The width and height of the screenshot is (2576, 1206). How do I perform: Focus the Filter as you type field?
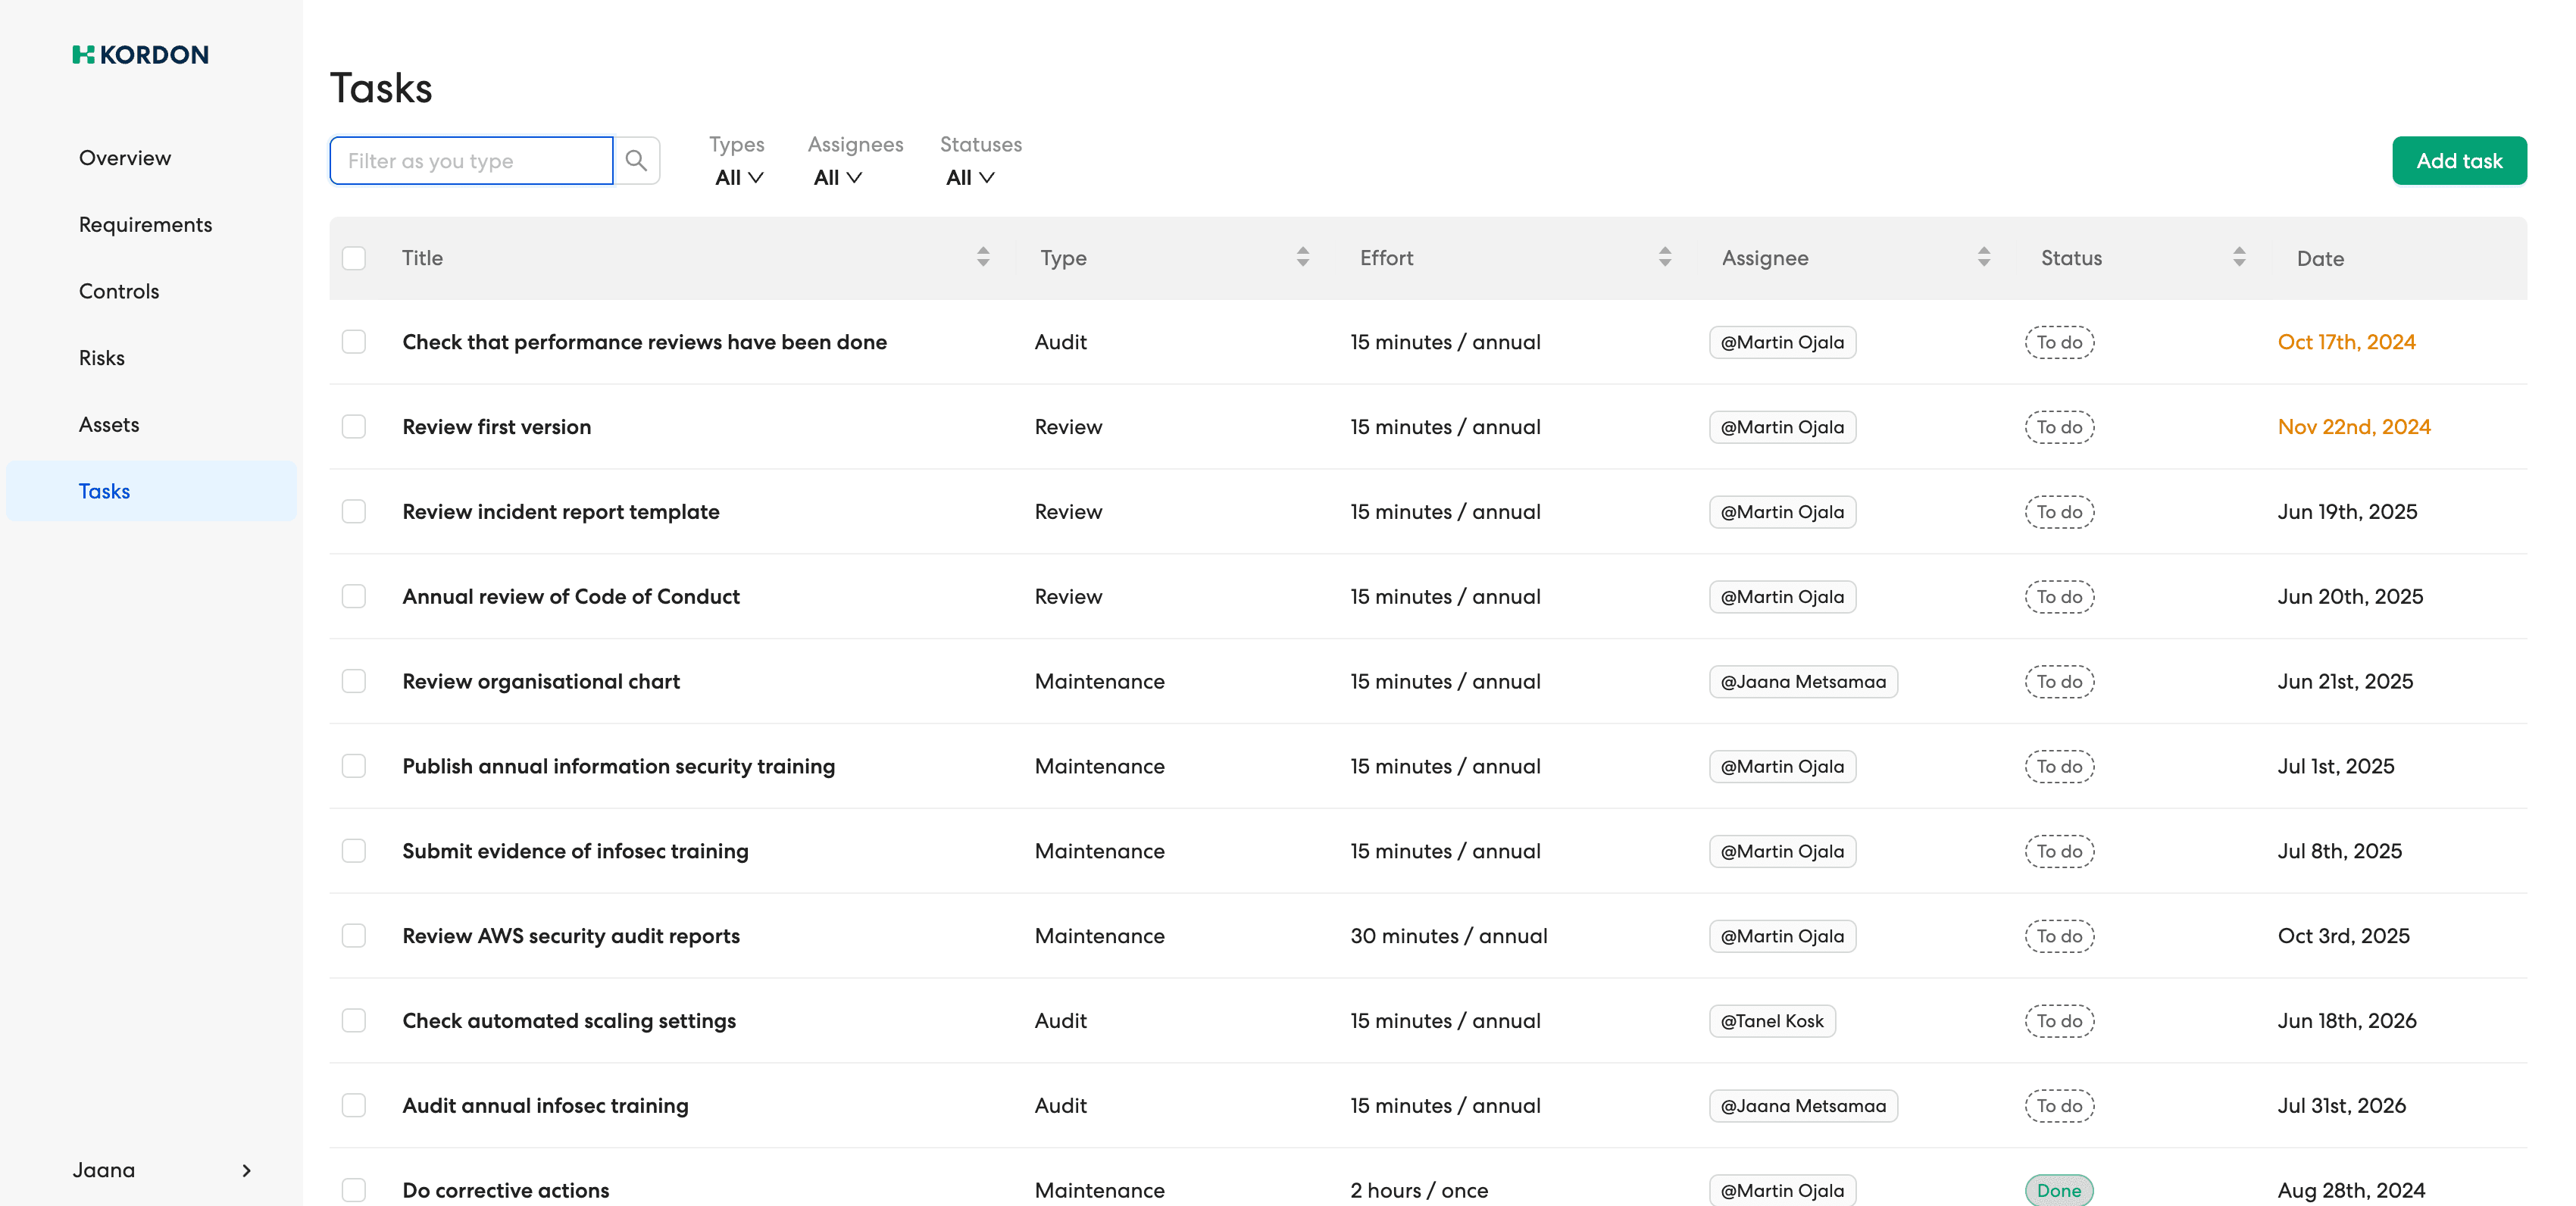point(471,161)
